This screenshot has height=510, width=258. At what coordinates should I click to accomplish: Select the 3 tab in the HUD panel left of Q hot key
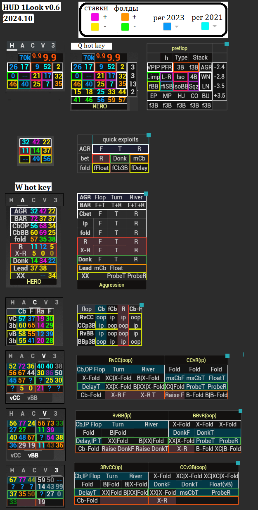click(53, 45)
